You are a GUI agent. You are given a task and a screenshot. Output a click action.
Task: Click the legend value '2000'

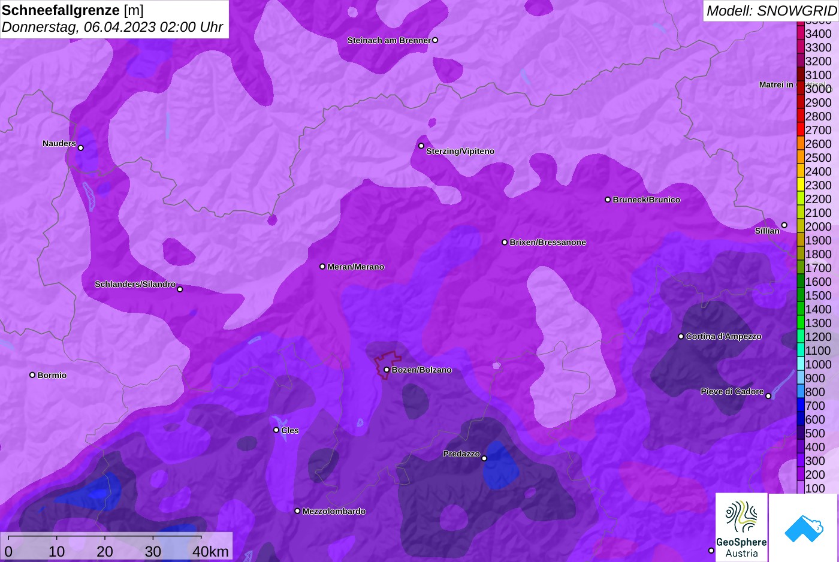(x=819, y=226)
